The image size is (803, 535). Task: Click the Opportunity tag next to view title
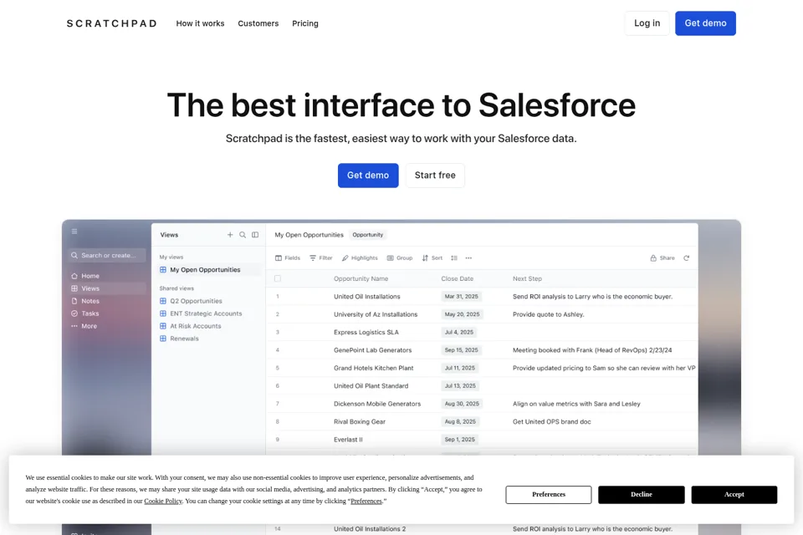coord(368,235)
